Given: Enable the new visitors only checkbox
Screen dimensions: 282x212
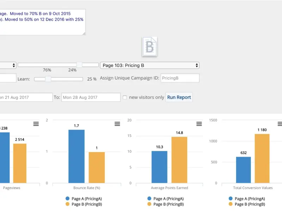Looking at the screenshot, I should [x=125, y=98].
